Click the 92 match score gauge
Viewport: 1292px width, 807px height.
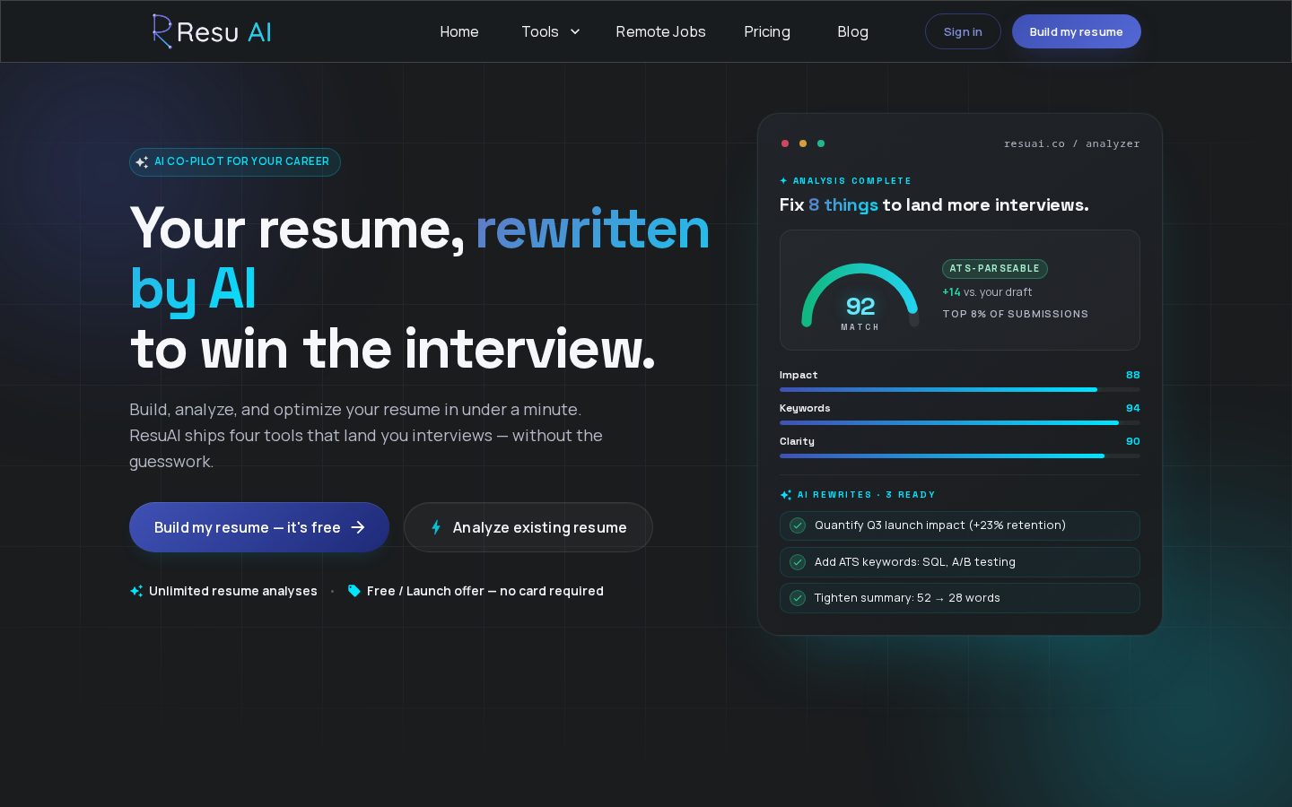[x=860, y=296]
